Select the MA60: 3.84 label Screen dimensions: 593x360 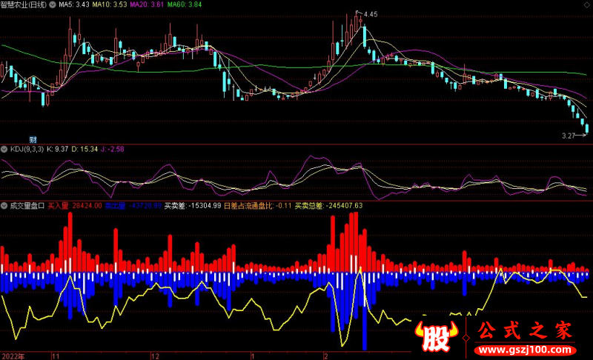click(x=185, y=5)
